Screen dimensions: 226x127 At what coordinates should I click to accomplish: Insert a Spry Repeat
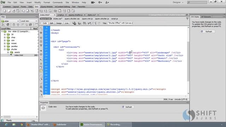(x=13, y=11)
